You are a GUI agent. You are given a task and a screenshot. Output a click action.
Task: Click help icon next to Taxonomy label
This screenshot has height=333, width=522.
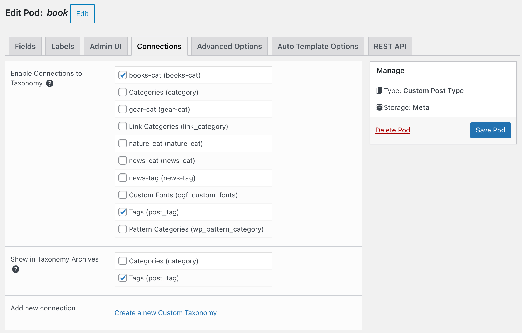pos(50,83)
